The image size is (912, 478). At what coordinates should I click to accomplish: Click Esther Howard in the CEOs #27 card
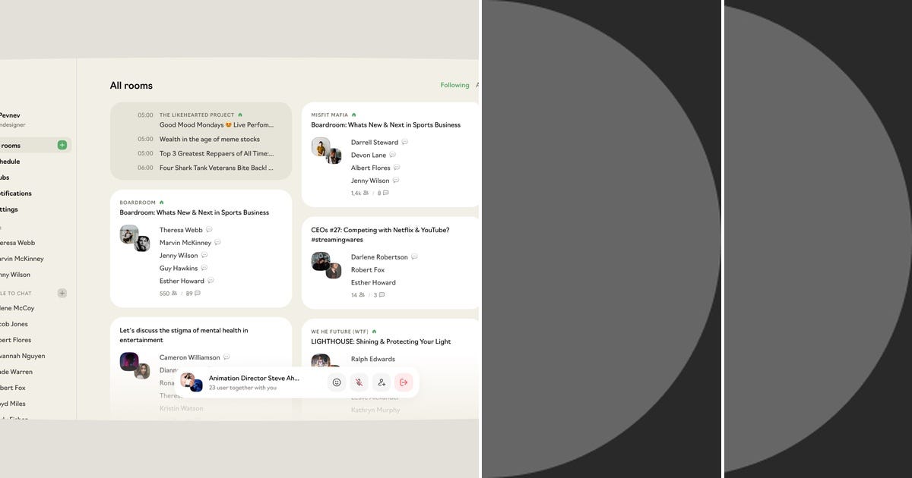pos(373,282)
